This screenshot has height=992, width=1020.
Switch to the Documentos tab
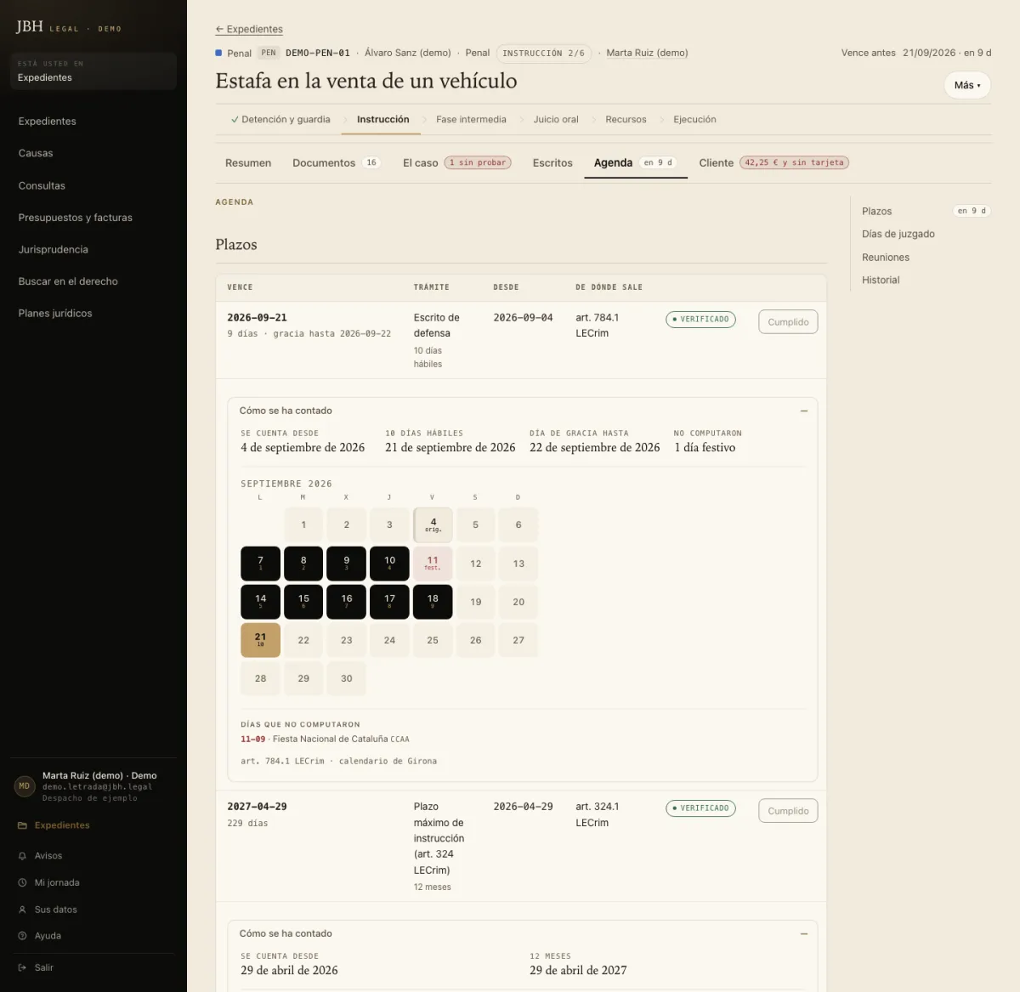336,162
